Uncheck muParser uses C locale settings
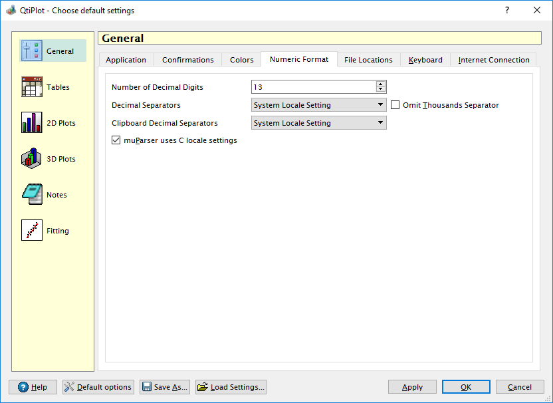Image resolution: width=553 pixels, height=403 pixels. click(x=116, y=140)
